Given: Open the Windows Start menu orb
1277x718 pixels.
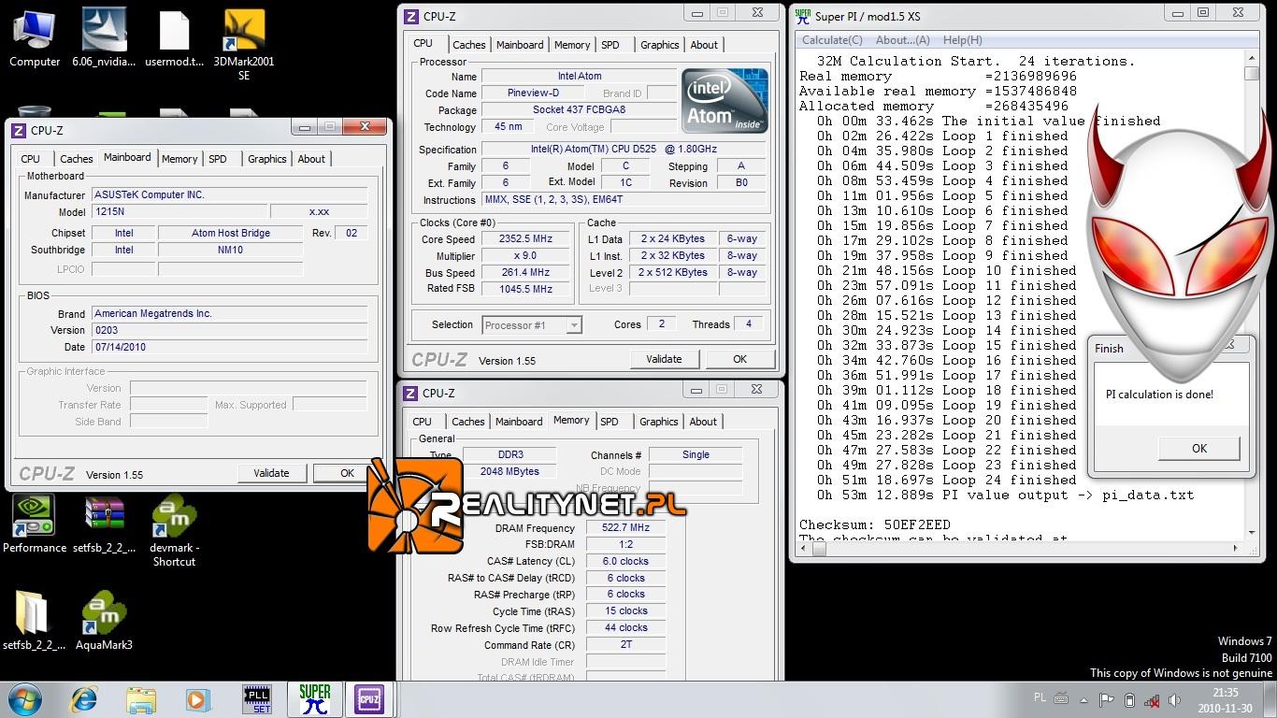Looking at the screenshot, I should pos(25,699).
